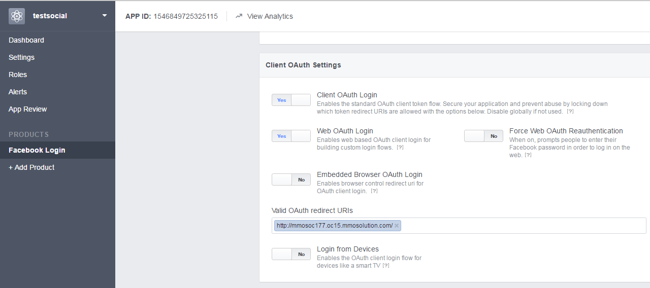Remove the mmosoc177 redirect URI tag

pos(397,226)
